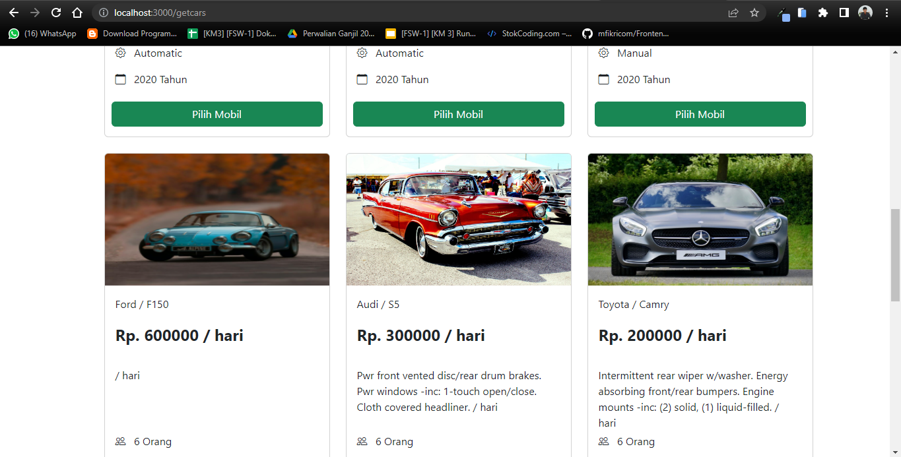The width and height of the screenshot is (901, 457).
Task: Click the silver Mercedes AMG car image
Action: pyautogui.click(x=700, y=220)
